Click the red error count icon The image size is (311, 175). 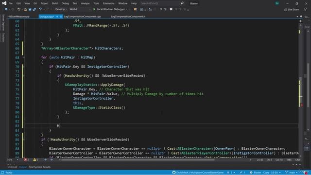25,159
